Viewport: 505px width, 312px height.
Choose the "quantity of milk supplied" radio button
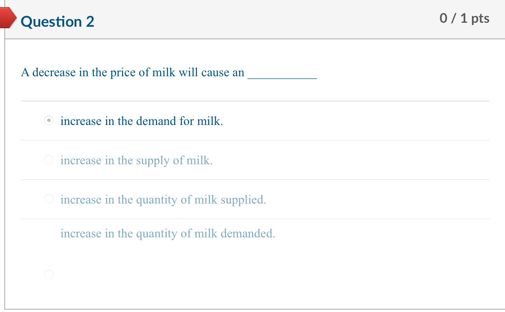coord(48,199)
